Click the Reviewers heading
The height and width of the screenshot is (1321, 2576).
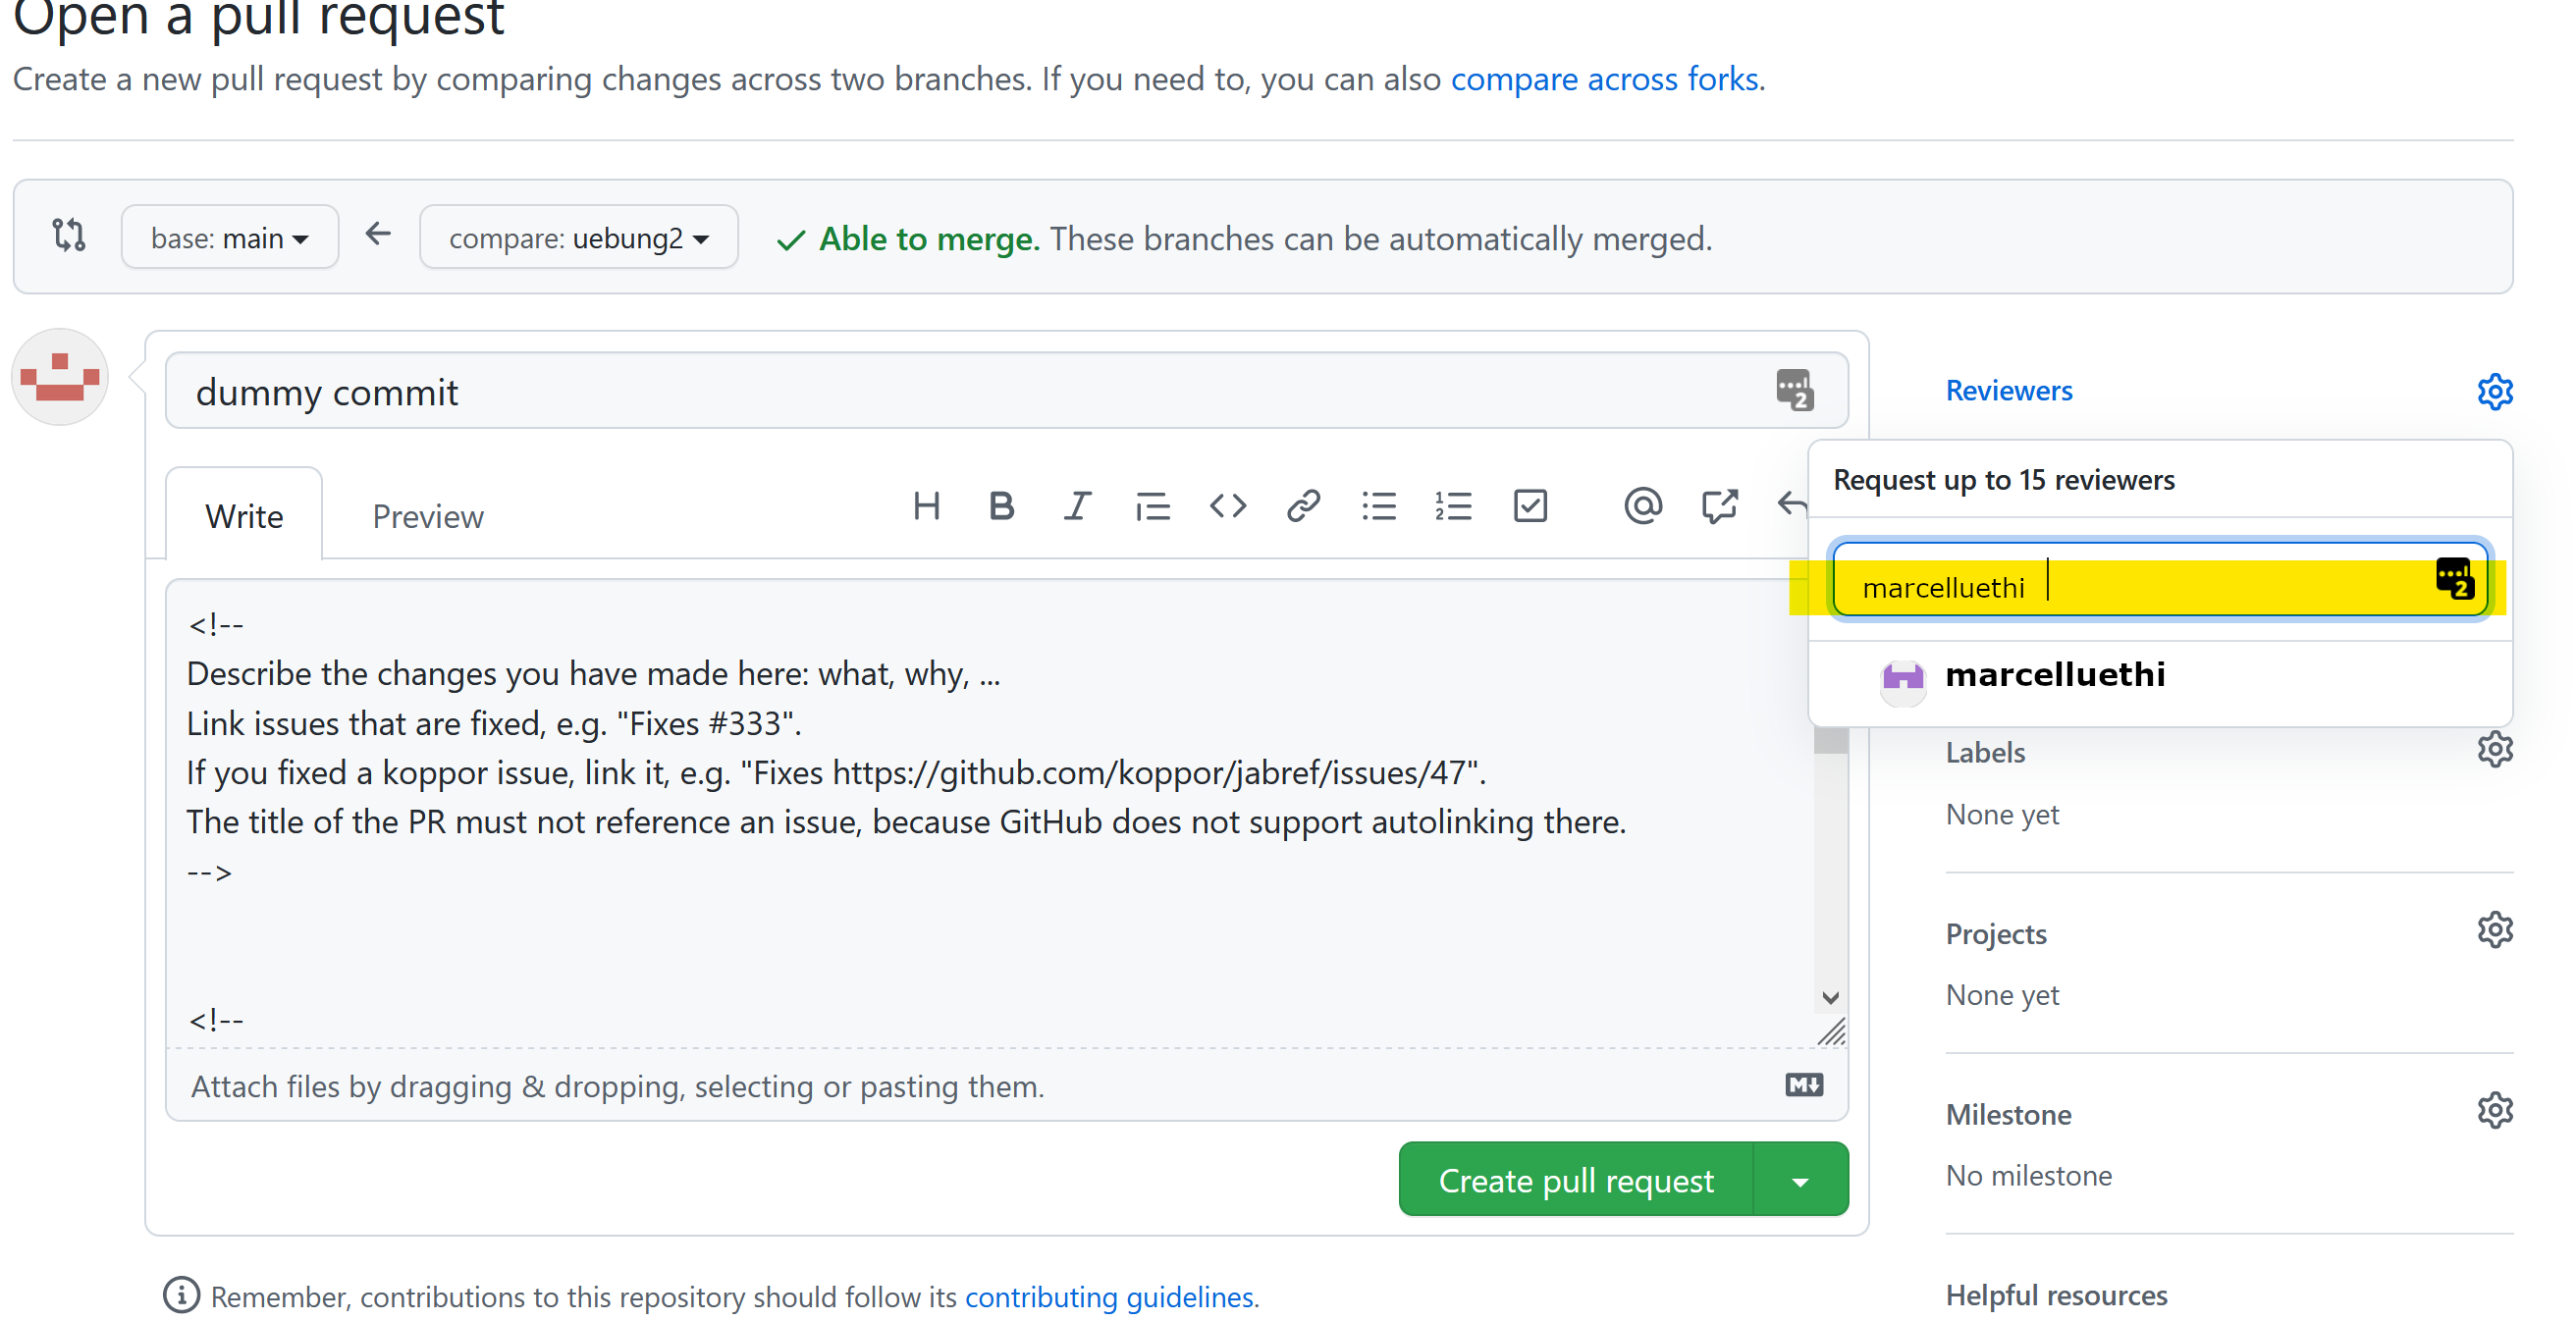[2008, 390]
